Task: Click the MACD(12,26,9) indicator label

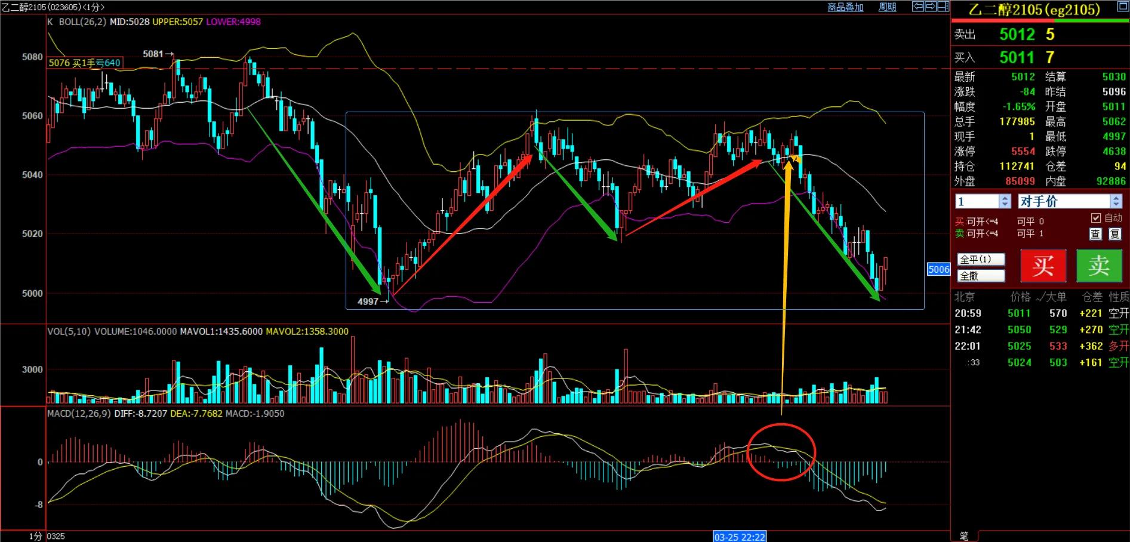Action: click(79, 414)
